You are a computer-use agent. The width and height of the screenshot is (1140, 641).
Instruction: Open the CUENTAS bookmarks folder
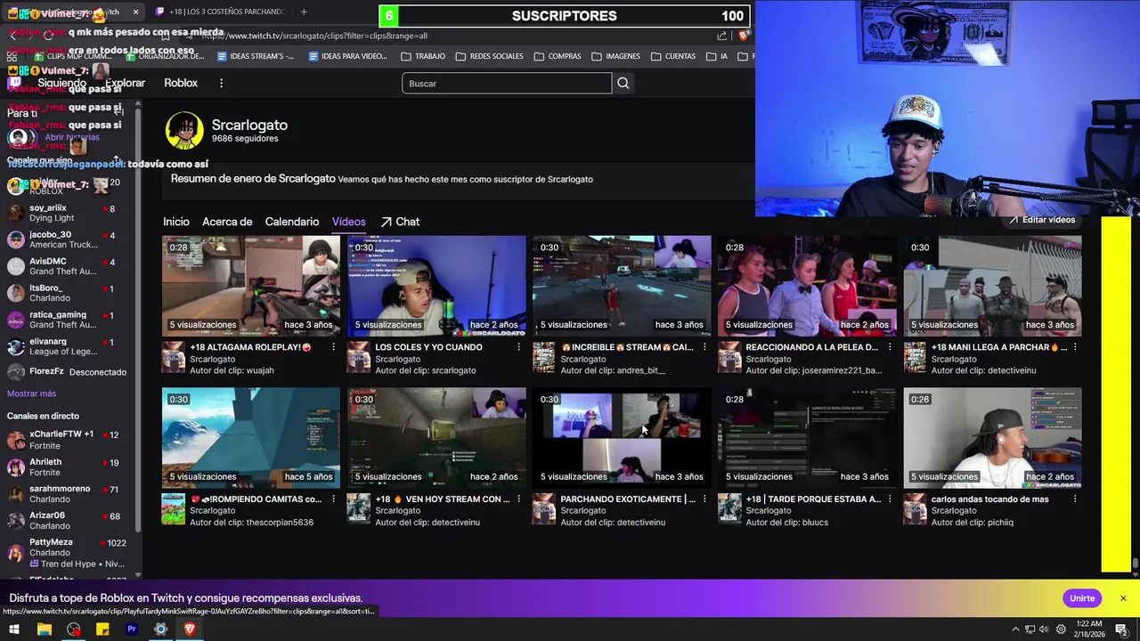[673, 56]
